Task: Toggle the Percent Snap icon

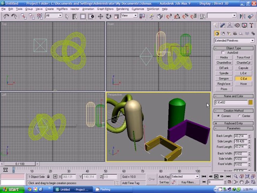Action: [185, 16]
